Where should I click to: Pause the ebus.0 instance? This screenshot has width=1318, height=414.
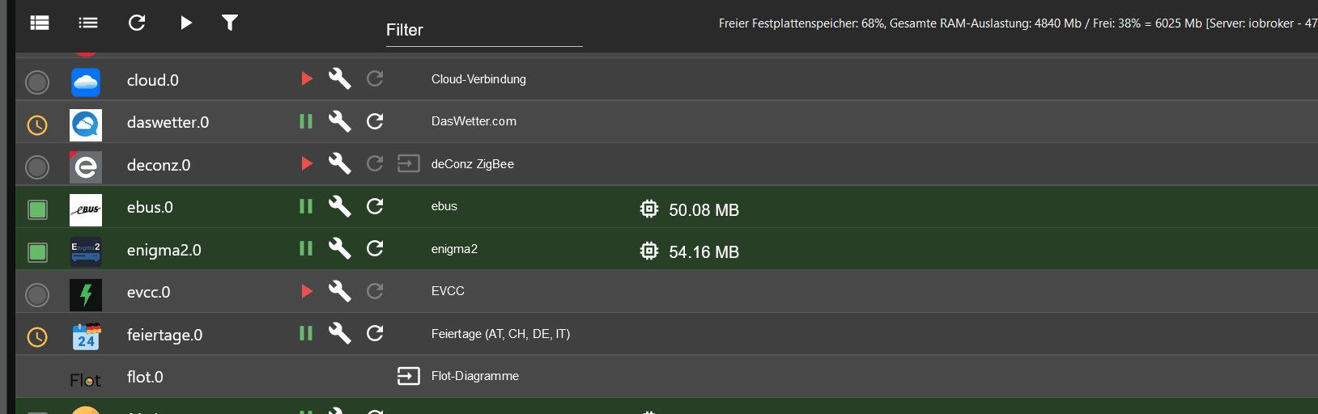coord(306,206)
